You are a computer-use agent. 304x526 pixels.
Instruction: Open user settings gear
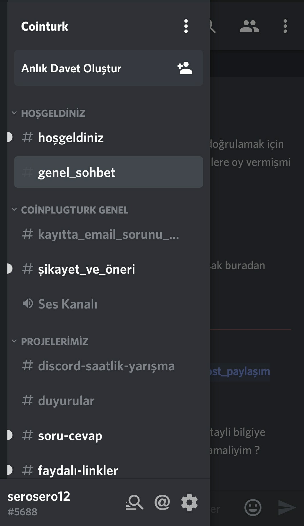tap(189, 502)
